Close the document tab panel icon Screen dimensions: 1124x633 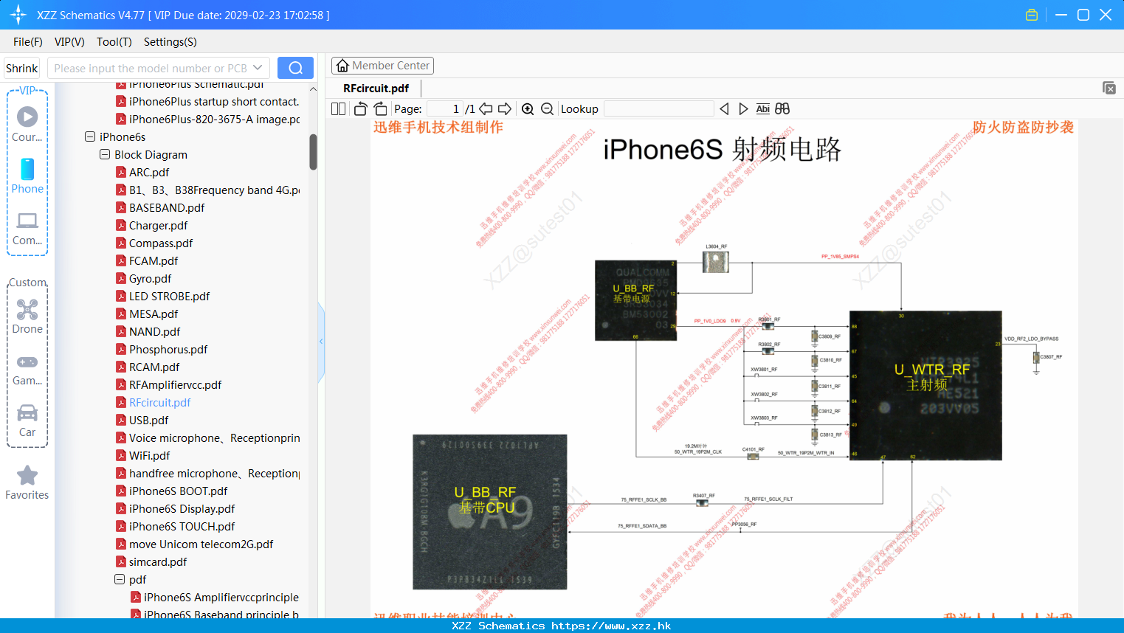click(x=1109, y=88)
